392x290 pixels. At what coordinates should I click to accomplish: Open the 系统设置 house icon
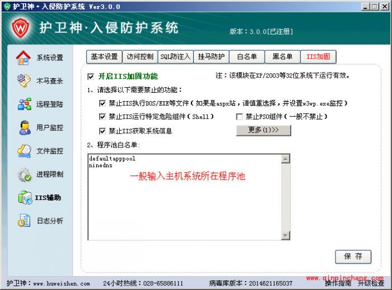[24, 58]
